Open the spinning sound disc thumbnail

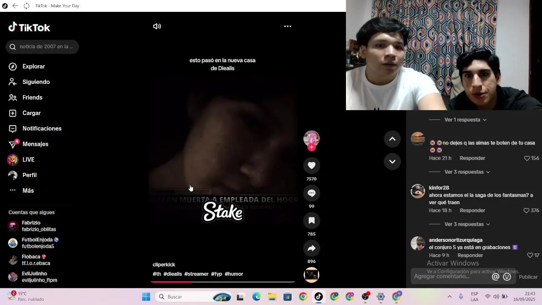pyautogui.click(x=312, y=275)
